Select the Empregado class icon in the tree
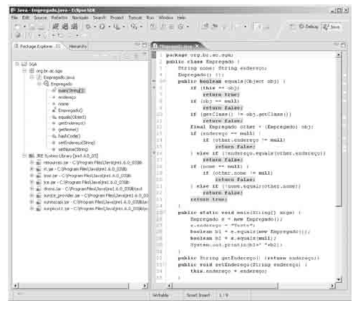The height and width of the screenshot is (313, 358). 46,84
